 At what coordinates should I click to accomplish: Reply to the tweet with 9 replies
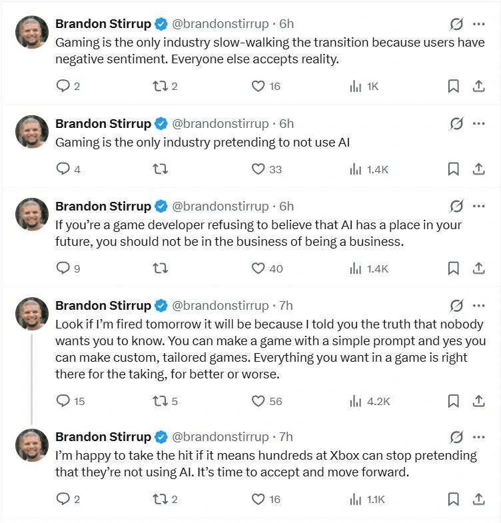(68, 268)
